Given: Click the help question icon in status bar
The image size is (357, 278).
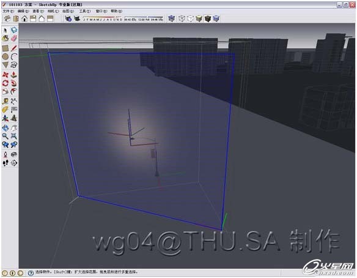Looking at the screenshot, I should pyautogui.click(x=31, y=272).
